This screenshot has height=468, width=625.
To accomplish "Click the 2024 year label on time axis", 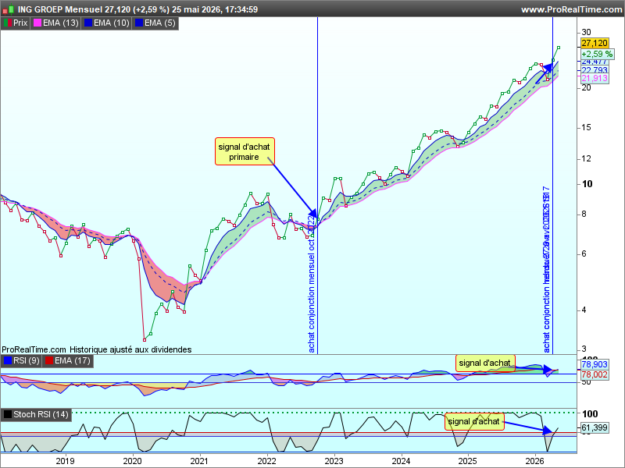I will click(x=401, y=461).
